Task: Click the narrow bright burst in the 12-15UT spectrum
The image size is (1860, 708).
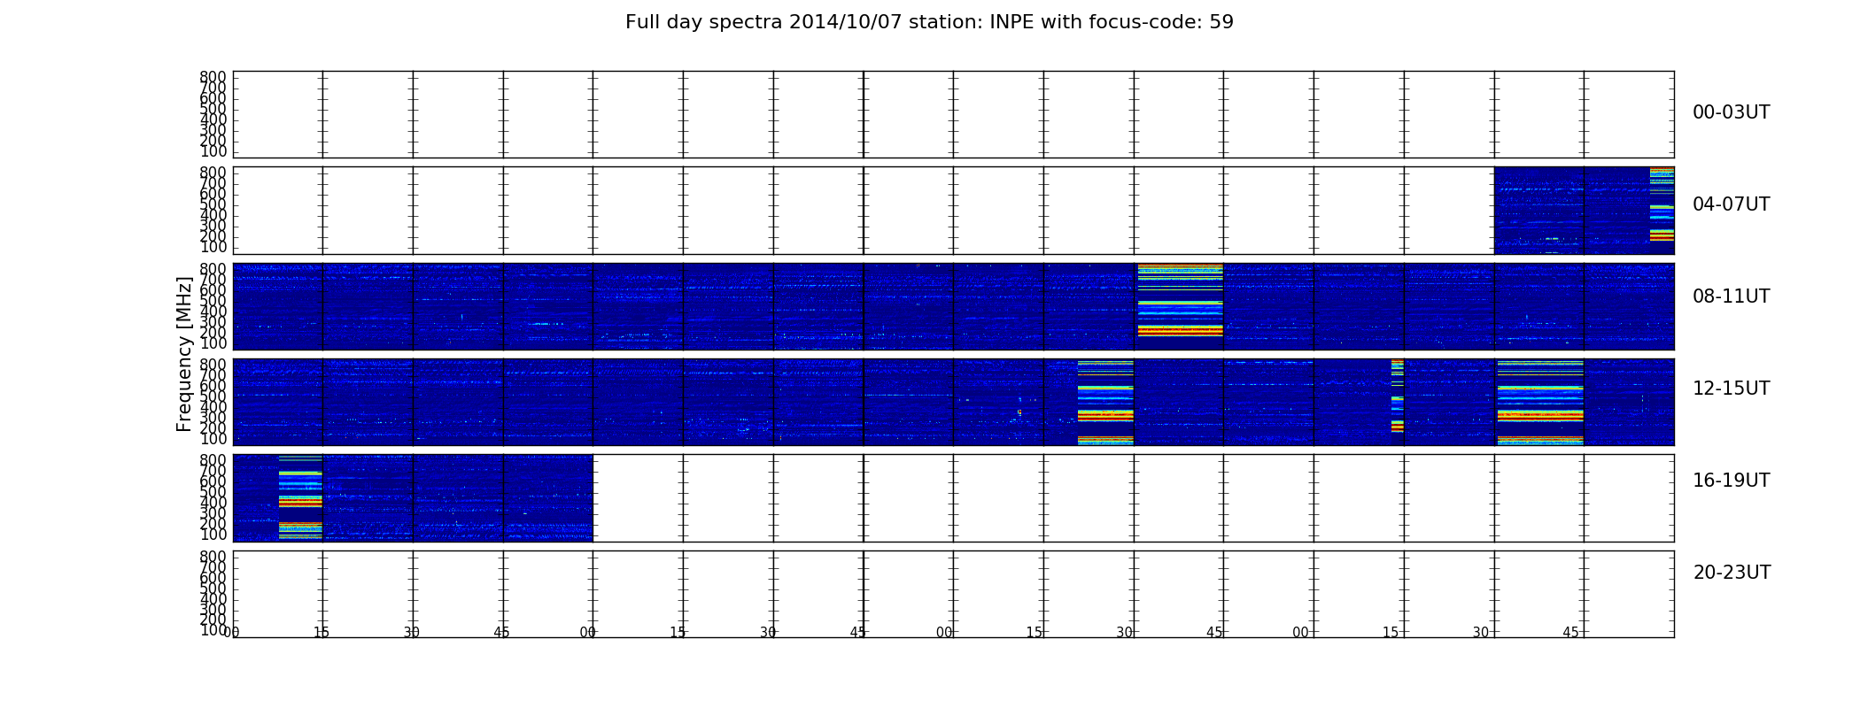Action: 1397,396
